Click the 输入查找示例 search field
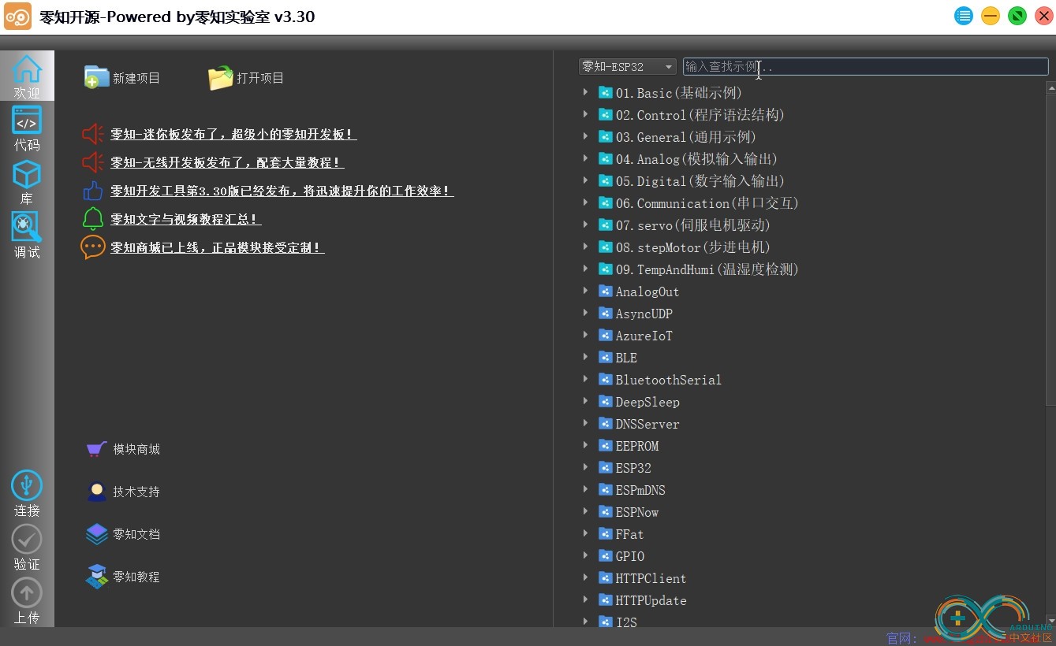 (x=865, y=67)
